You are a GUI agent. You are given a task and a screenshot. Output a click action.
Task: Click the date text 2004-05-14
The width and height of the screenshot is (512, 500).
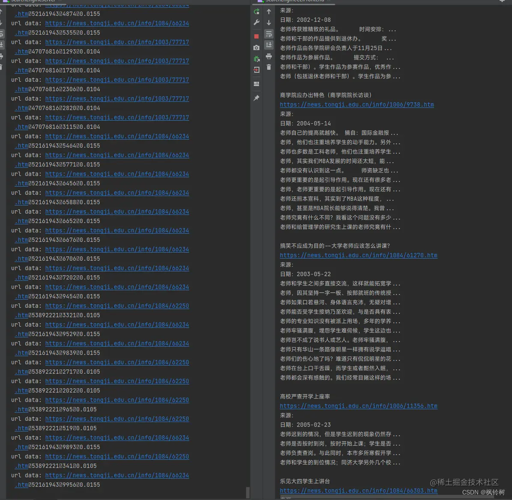(313, 123)
